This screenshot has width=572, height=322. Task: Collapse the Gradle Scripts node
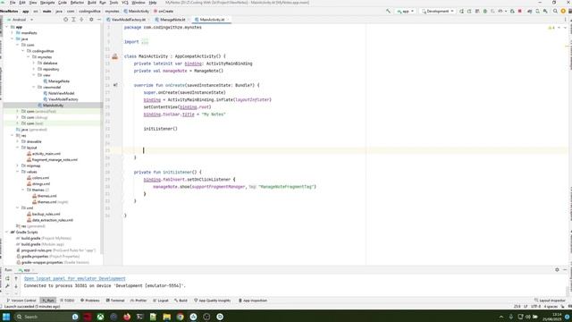6,233
